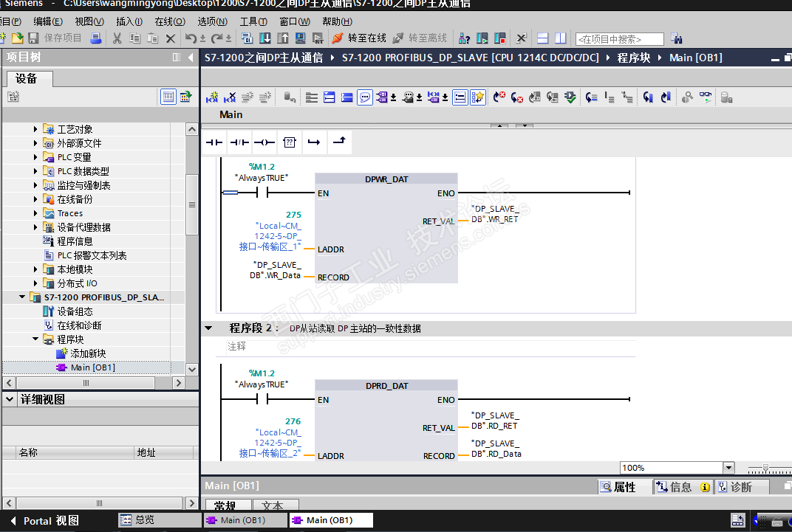
Task: Switch to Portal 视图
Action: tap(44, 520)
